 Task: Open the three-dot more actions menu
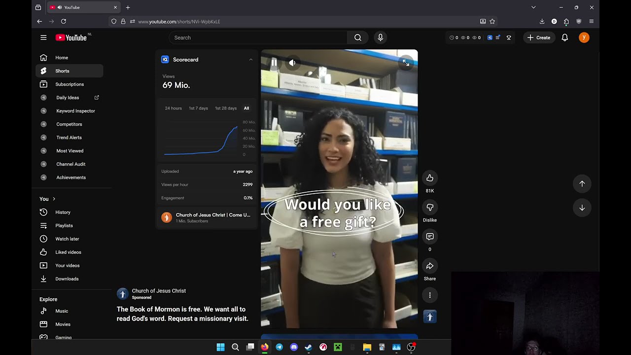(x=430, y=295)
